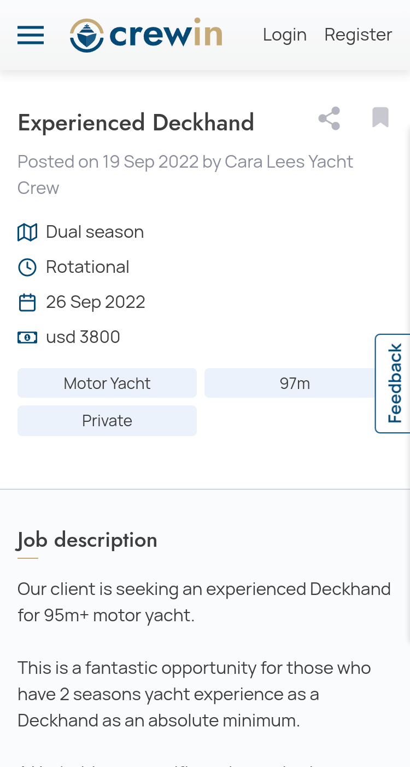The image size is (410, 767).
Task: Click the crewin ship logo
Action: click(x=86, y=36)
